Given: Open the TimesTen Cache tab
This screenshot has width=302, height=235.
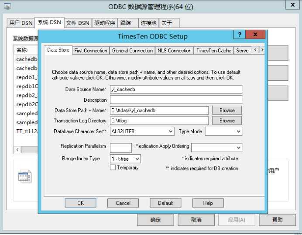Looking at the screenshot, I should pyautogui.click(x=214, y=51).
